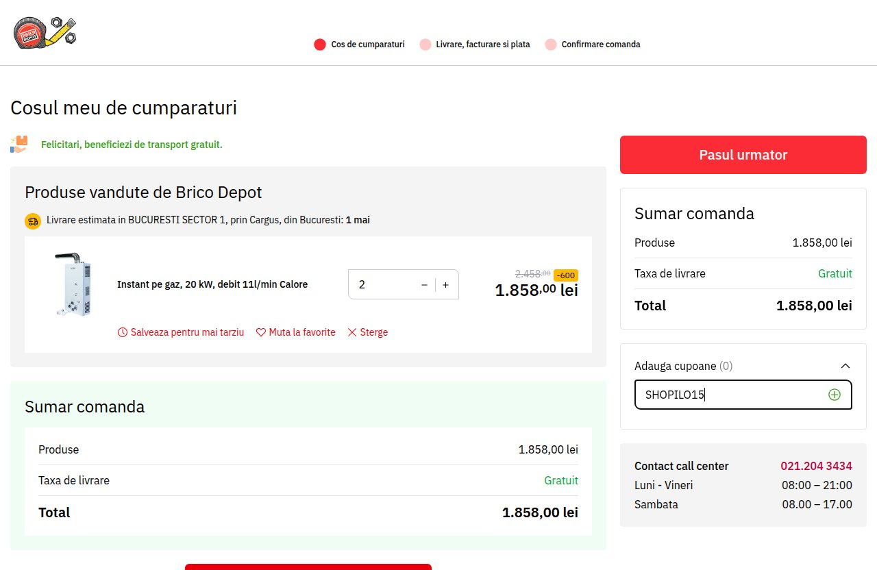Click the heart icon for Muta la favorite
This screenshot has height=570, width=877.
coord(260,332)
